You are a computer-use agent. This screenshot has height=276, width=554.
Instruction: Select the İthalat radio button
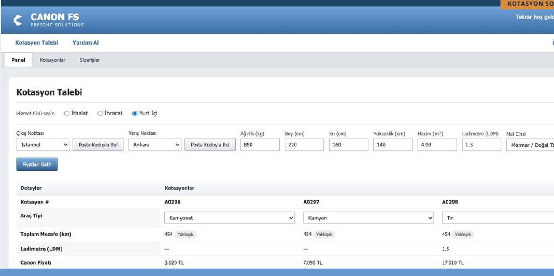(67, 114)
